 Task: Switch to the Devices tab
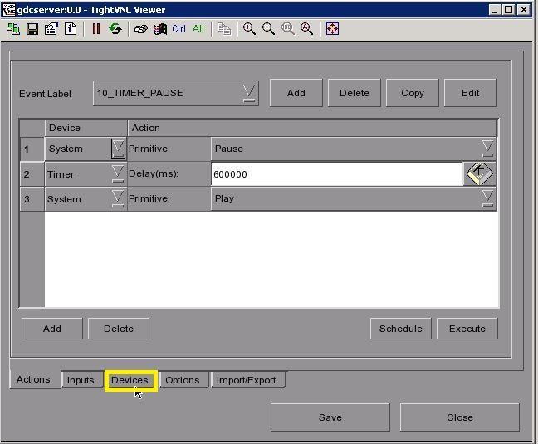click(130, 380)
